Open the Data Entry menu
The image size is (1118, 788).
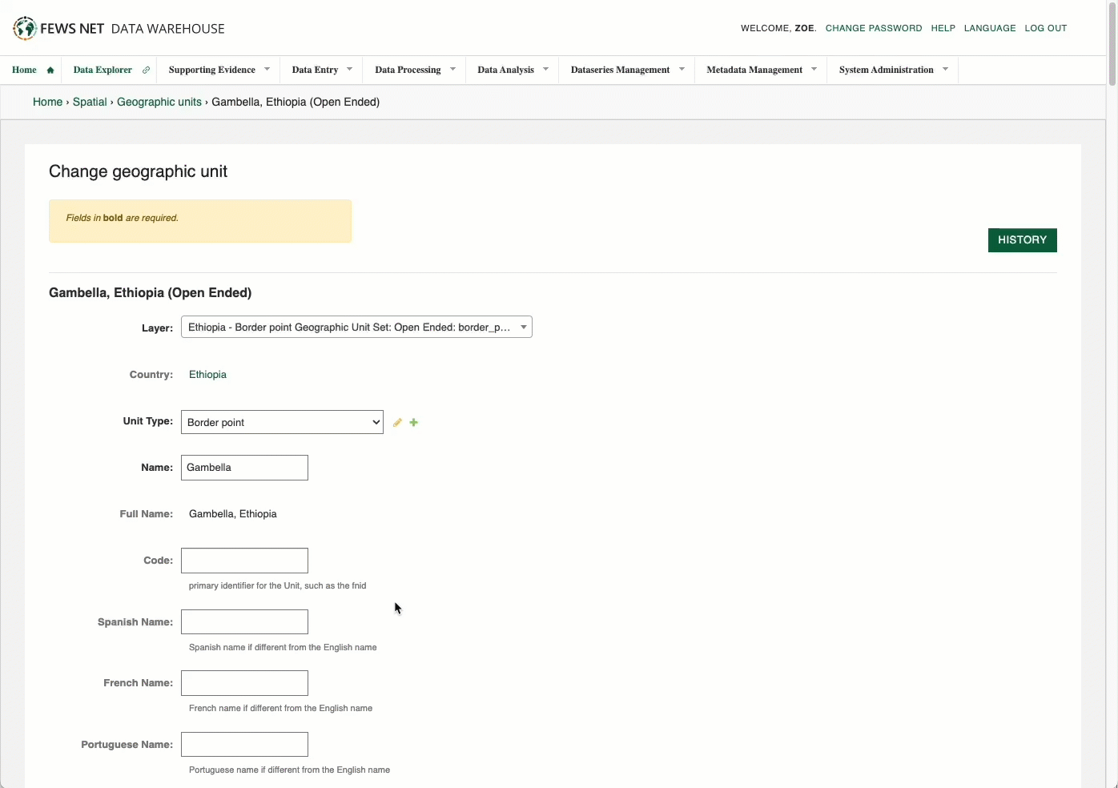(x=321, y=70)
